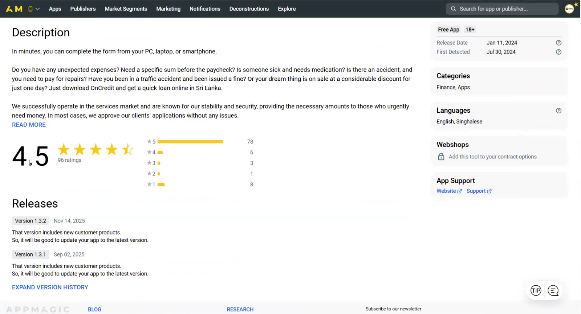
Task: Open the BLOG link in footer
Action: point(94,309)
